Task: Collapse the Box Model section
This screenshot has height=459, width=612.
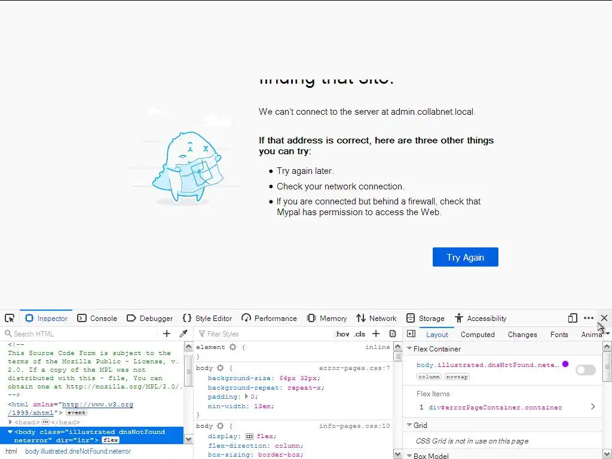Action: click(409, 455)
